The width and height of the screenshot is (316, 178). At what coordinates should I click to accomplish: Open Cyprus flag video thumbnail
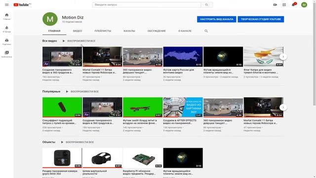pyautogui.click(x=263, y=57)
